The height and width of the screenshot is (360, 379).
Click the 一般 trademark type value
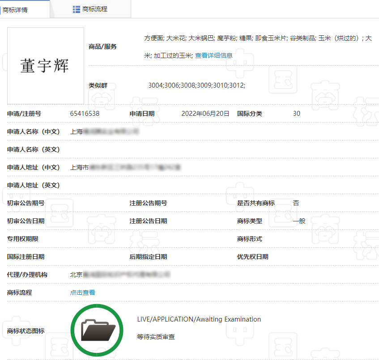click(x=299, y=221)
